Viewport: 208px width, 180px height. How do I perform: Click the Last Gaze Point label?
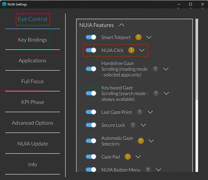(117, 112)
